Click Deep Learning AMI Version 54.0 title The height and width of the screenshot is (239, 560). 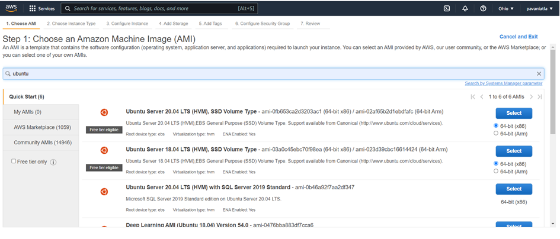pyautogui.click(x=187, y=225)
